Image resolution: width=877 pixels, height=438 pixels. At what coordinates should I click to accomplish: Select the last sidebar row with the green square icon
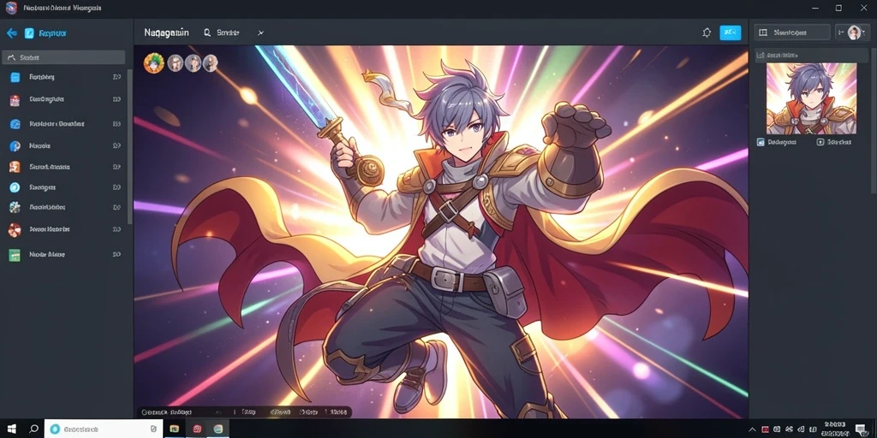pos(65,255)
